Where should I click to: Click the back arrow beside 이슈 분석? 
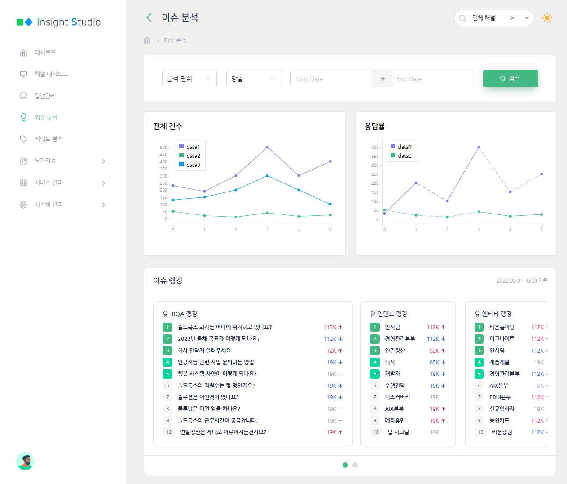click(149, 17)
